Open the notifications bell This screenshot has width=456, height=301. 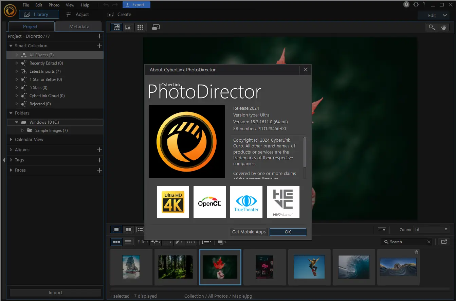[x=406, y=5]
